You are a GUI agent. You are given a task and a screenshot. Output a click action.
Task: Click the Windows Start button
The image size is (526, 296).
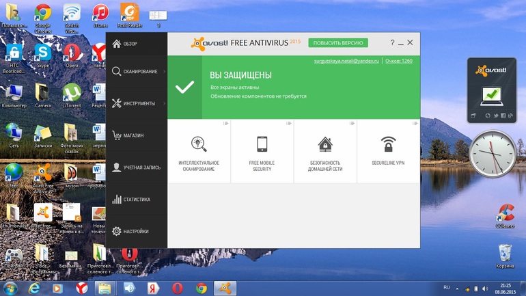[x=10, y=288]
